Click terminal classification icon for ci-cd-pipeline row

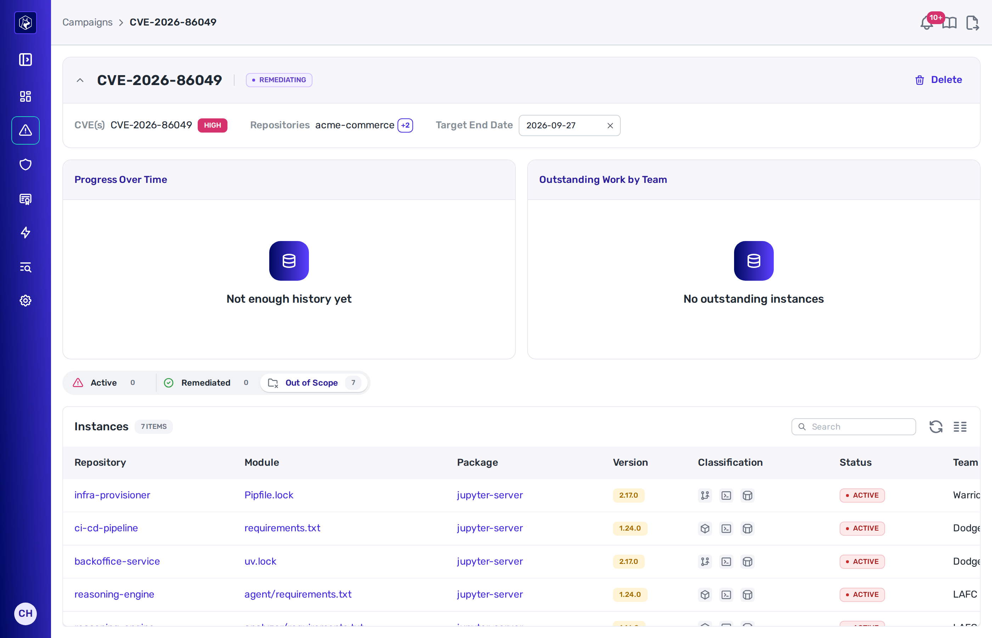click(x=726, y=528)
